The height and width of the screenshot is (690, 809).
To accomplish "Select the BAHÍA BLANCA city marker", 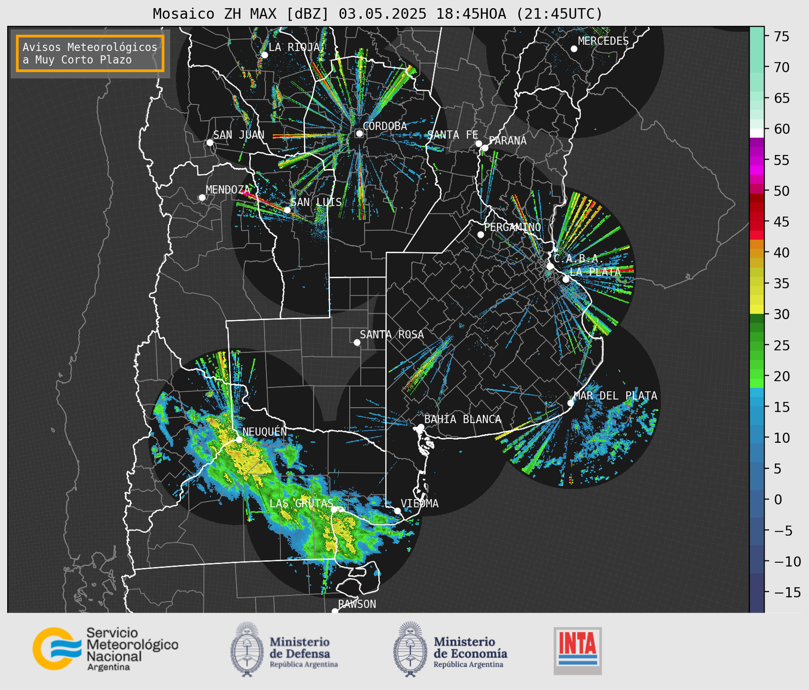I will pos(421,427).
